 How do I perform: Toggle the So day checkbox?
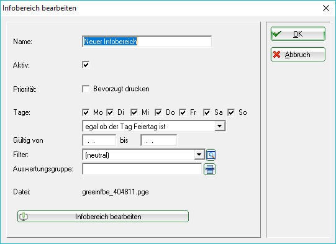[x=231, y=112]
